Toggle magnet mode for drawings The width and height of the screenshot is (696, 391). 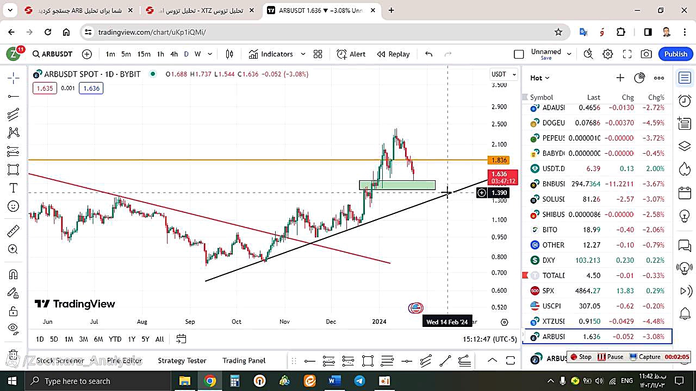pyautogui.click(x=14, y=275)
